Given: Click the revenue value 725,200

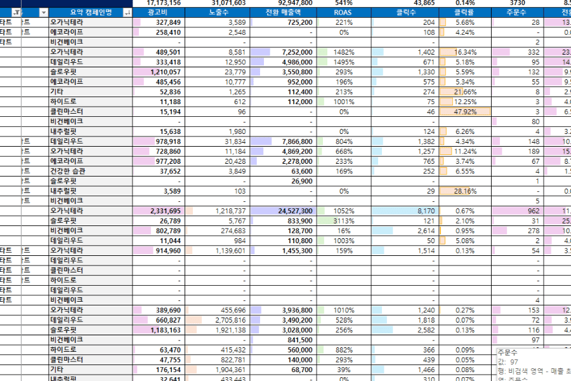Looking at the screenshot, I should (x=284, y=22).
